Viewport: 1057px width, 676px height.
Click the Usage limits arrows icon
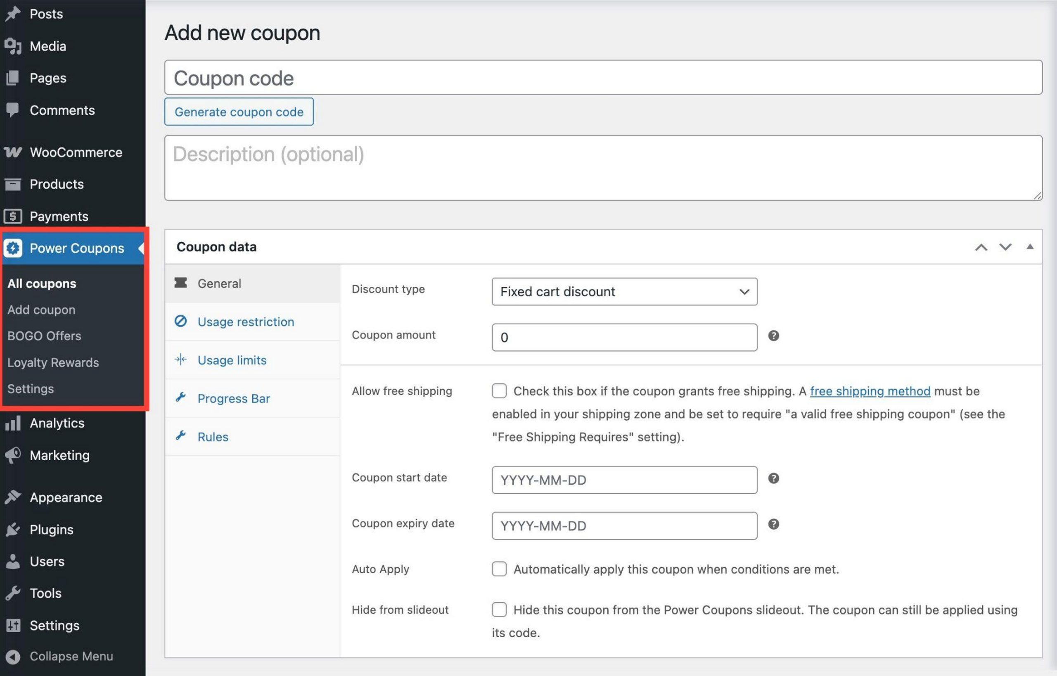click(180, 359)
